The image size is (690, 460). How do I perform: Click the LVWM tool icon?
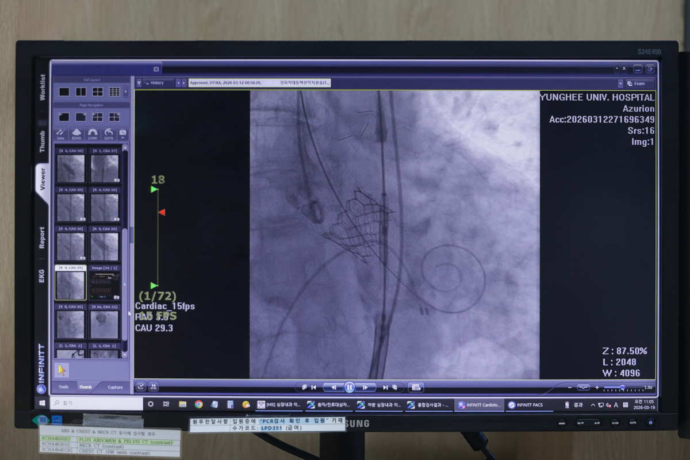93,133
